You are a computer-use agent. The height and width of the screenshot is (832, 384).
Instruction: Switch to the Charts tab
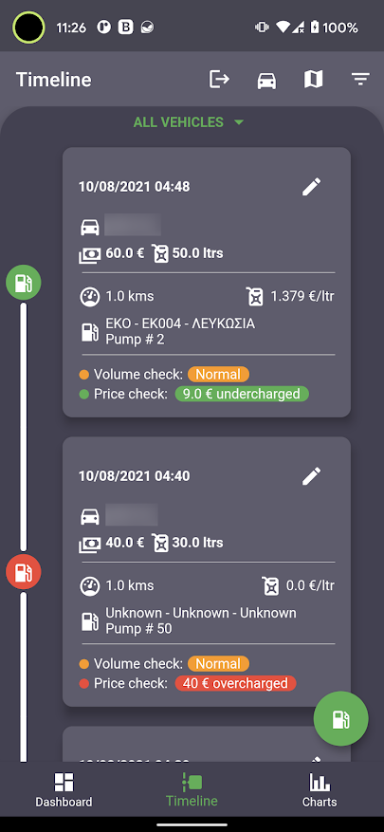(320, 789)
